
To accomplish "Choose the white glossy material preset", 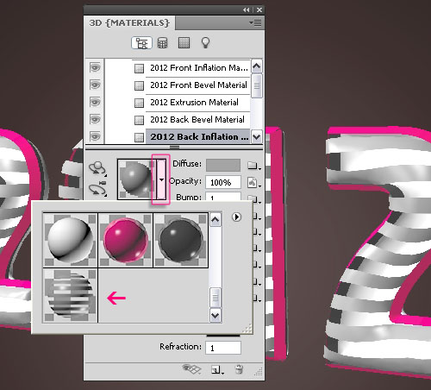I will pyautogui.click(x=70, y=241).
